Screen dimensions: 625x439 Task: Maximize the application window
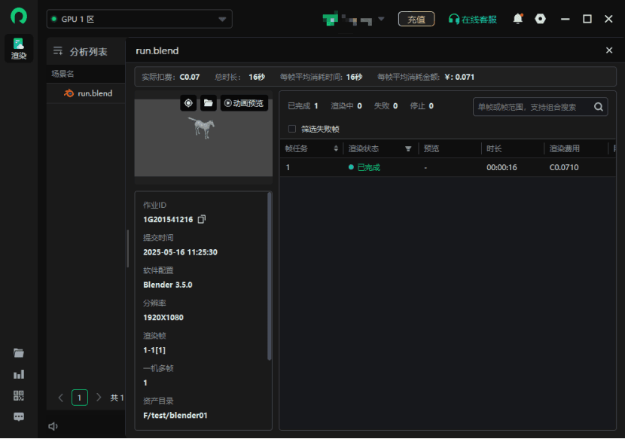[587, 19]
